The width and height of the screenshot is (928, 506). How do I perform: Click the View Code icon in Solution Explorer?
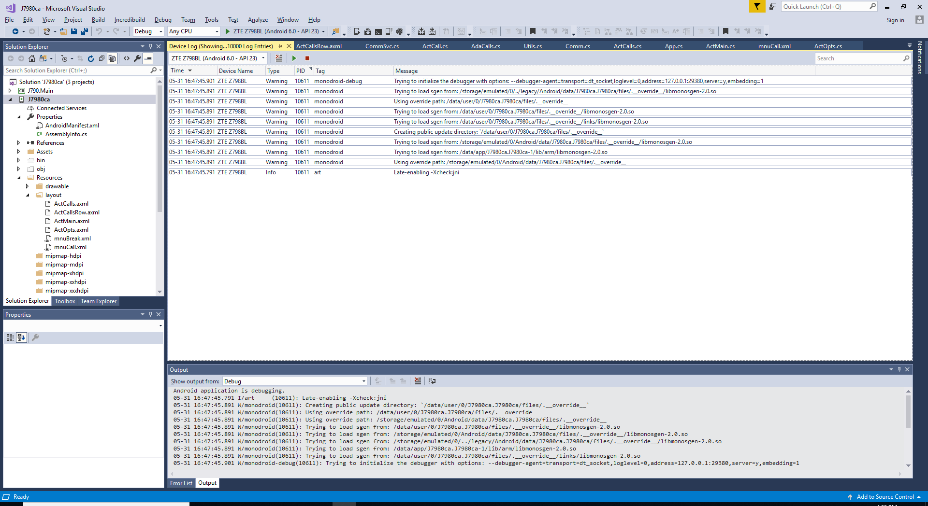(127, 58)
